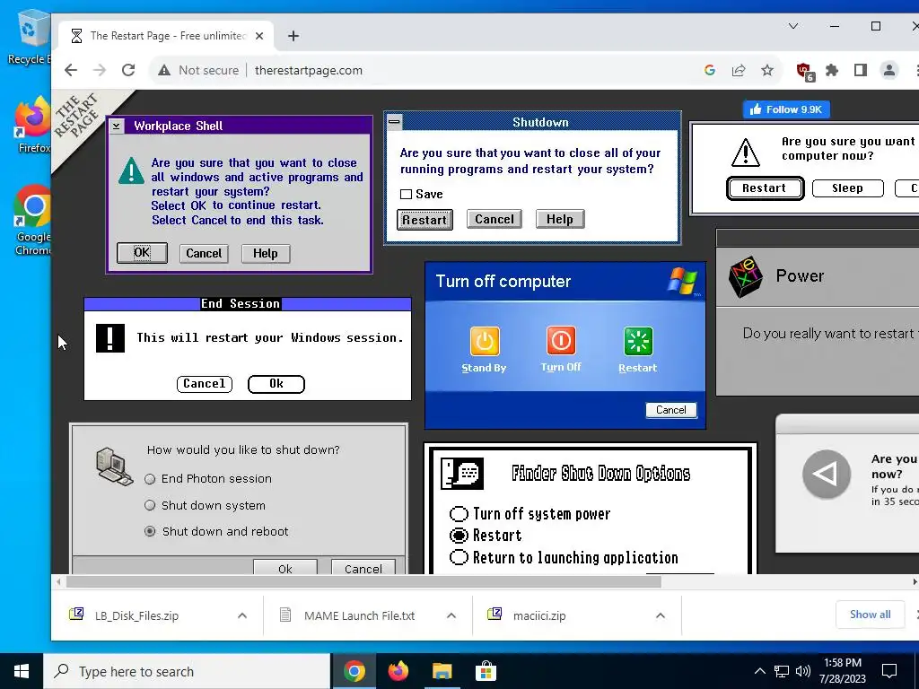Open File Explorer from the taskbar
The height and width of the screenshot is (689, 919).
coord(442,671)
